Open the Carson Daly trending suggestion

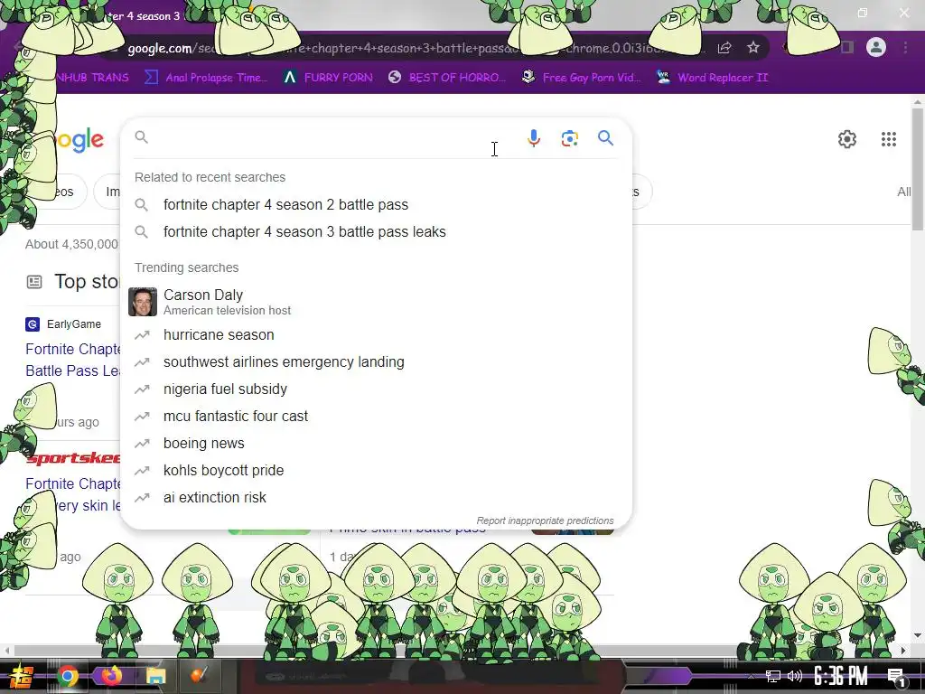(x=376, y=302)
